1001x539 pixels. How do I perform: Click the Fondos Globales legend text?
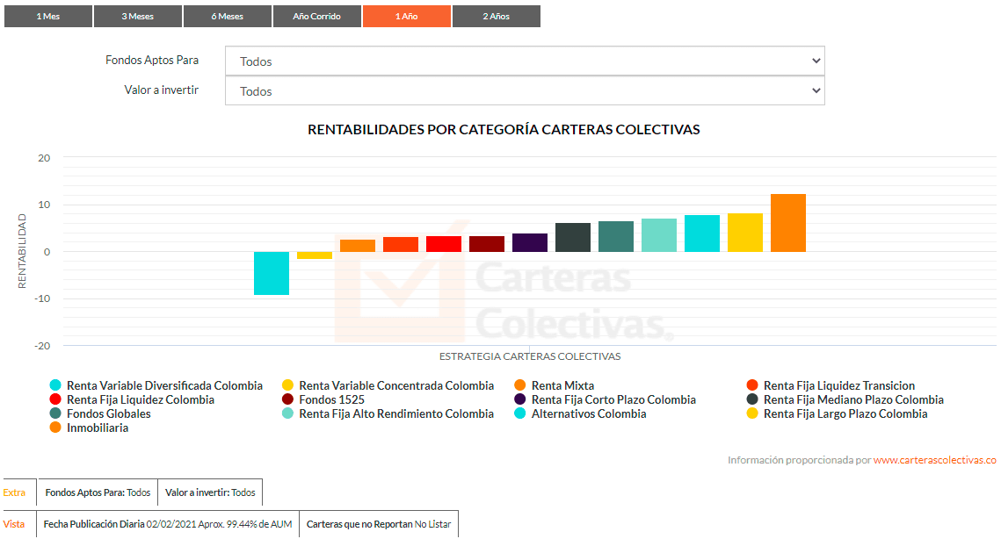click(x=109, y=413)
